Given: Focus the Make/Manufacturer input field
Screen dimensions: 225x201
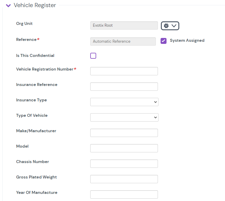Looking at the screenshot, I should (x=124, y=133).
